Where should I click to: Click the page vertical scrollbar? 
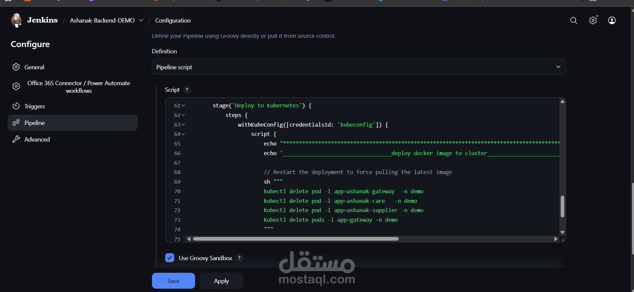(x=632, y=219)
